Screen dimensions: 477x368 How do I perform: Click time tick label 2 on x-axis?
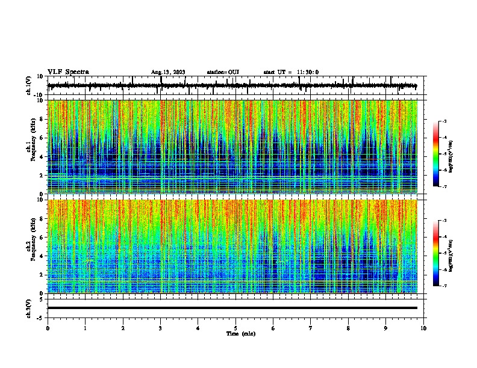coord(123,328)
